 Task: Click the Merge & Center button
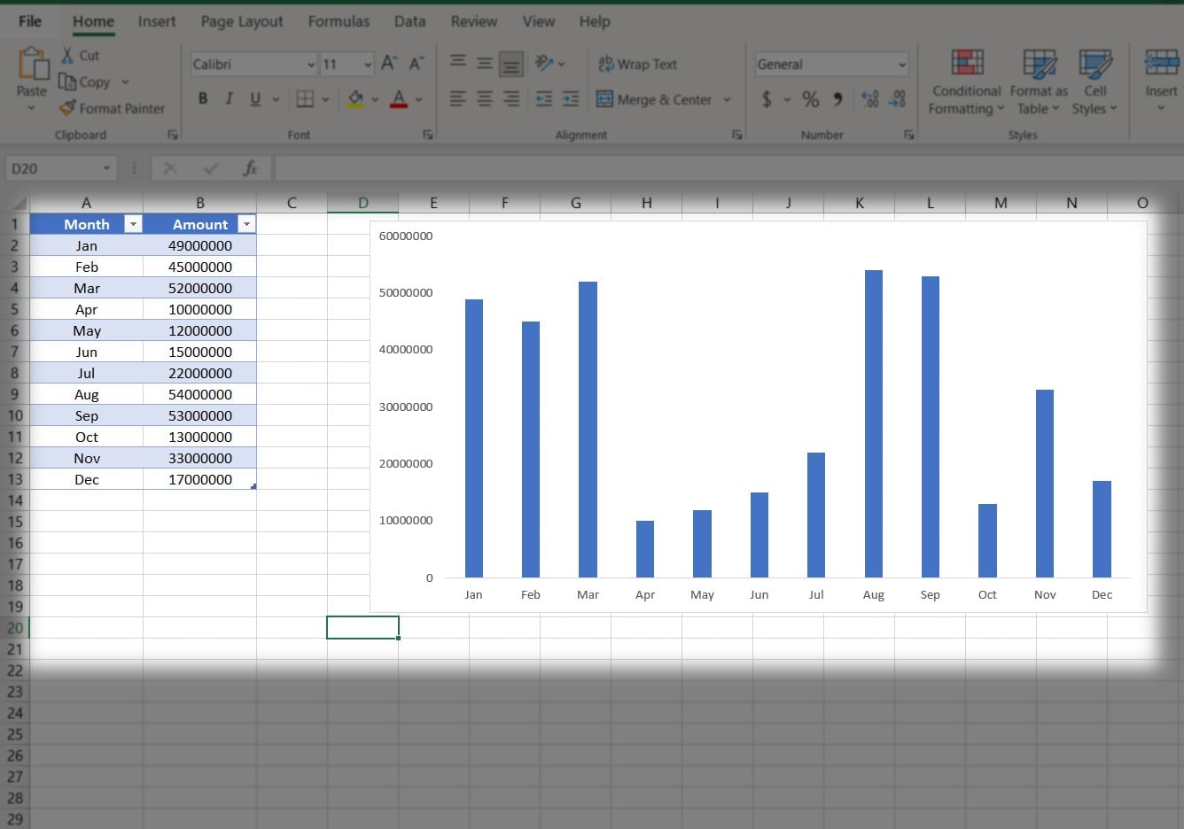(655, 99)
